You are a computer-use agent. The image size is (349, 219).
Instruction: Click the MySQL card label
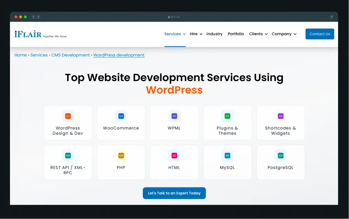click(x=227, y=168)
